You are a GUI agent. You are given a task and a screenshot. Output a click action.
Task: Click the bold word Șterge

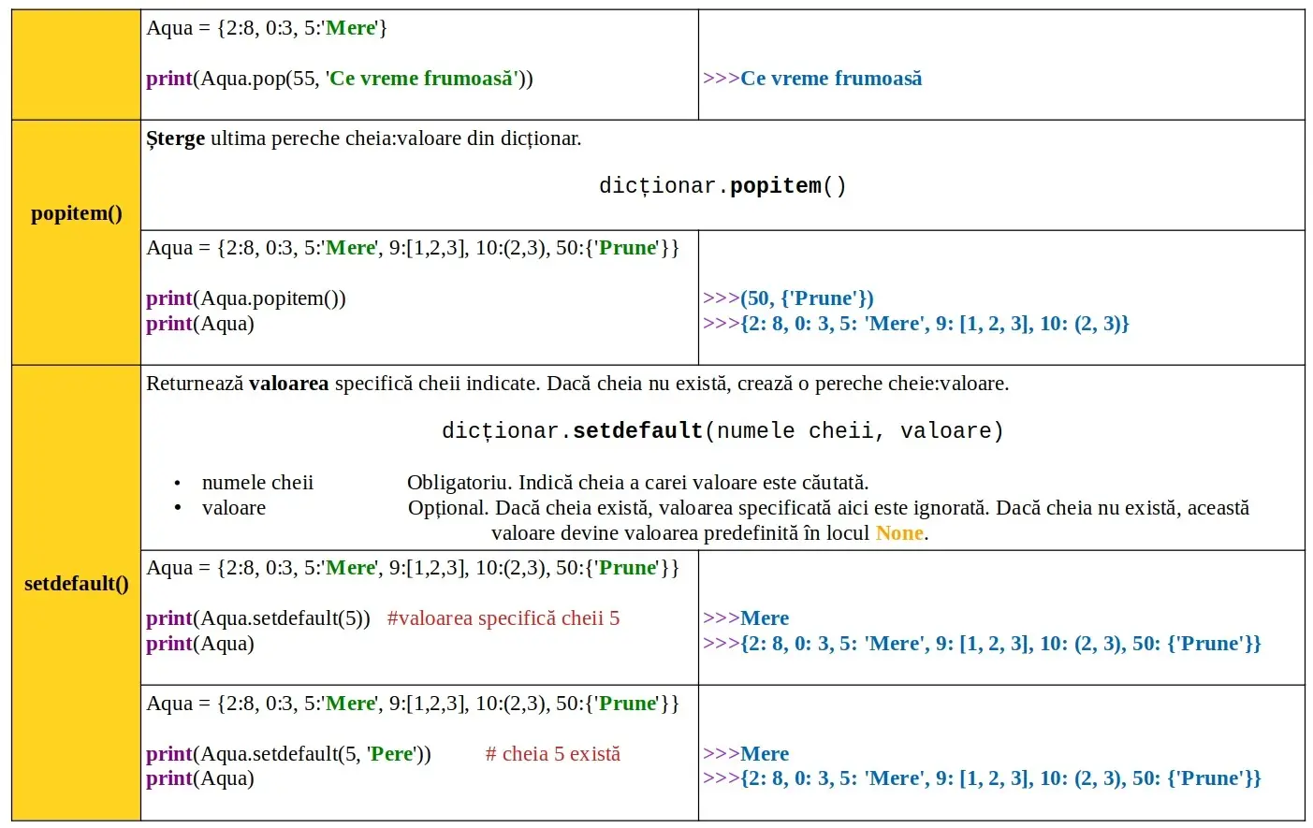click(175, 138)
